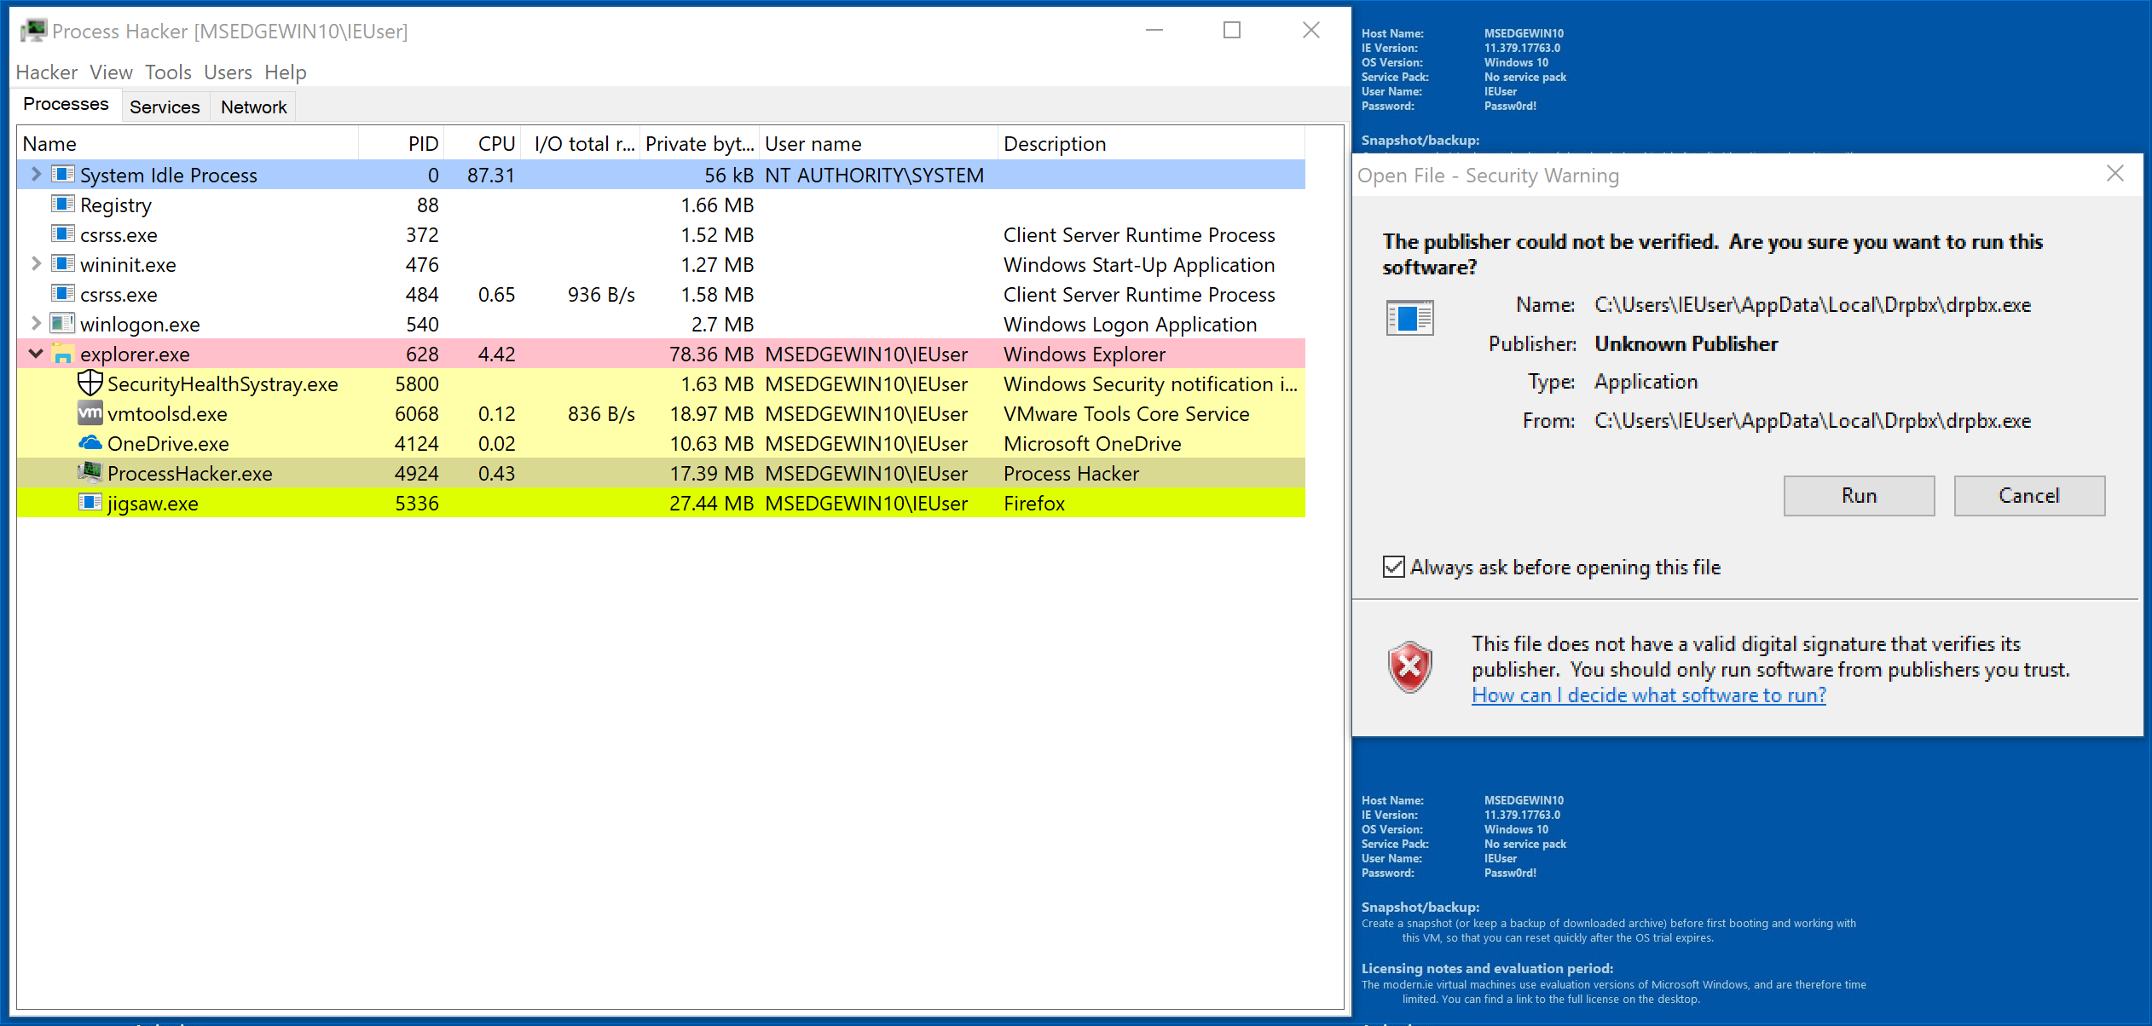Screen dimensions: 2152x1026
Task: Sort by Description column header
Action: pyautogui.click(x=1151, y=144)
